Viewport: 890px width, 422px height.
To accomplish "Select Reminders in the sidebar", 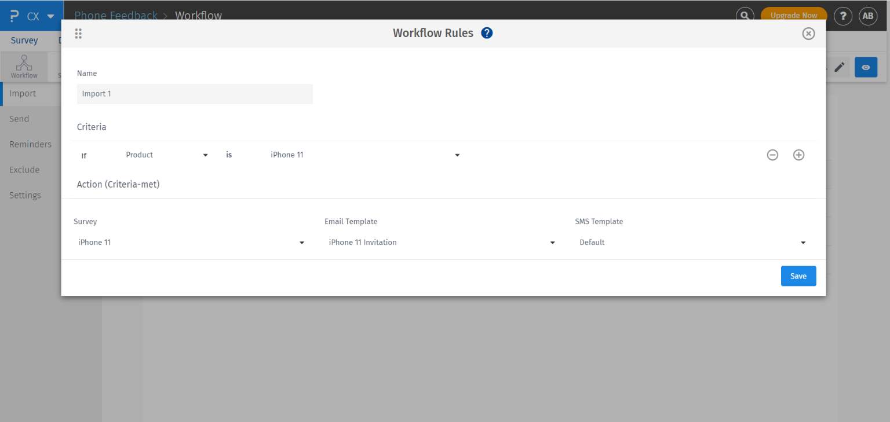I will 31,144.
